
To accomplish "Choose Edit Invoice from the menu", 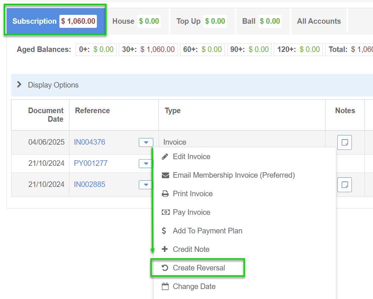I will tap(245, 157).
